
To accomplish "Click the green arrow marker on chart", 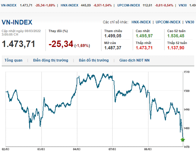I will [182, 139].
